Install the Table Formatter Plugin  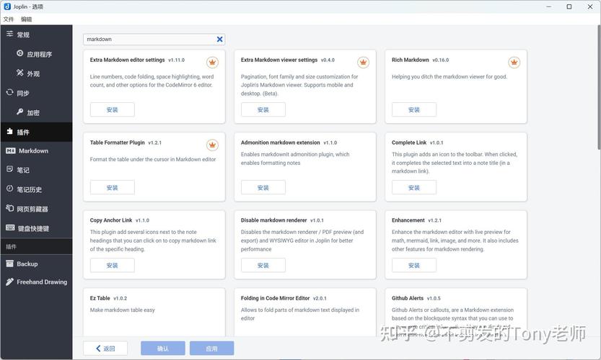click(x=113, y=187)
